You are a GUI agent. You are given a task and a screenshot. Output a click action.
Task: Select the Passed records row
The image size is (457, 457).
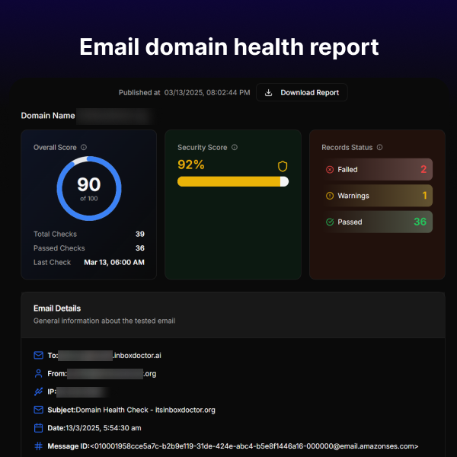pos(377,222)
